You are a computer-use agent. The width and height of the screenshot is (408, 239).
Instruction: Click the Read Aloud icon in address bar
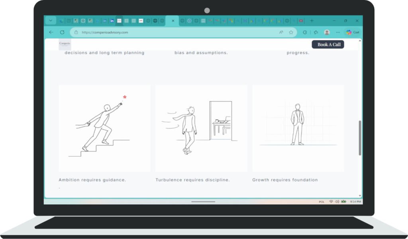(281, 32)
